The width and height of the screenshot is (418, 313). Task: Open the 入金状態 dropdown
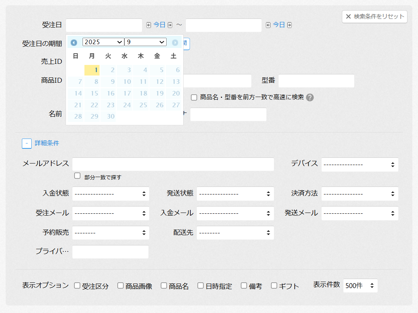pos(110,194)
